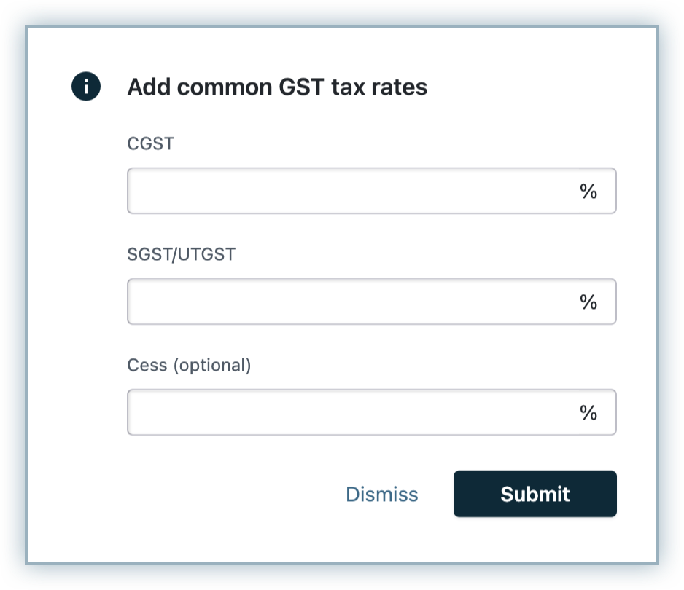The width and height of the screenshot is (684, 590).
Task: Click the CGST field label
Action: tap(151, 143)
